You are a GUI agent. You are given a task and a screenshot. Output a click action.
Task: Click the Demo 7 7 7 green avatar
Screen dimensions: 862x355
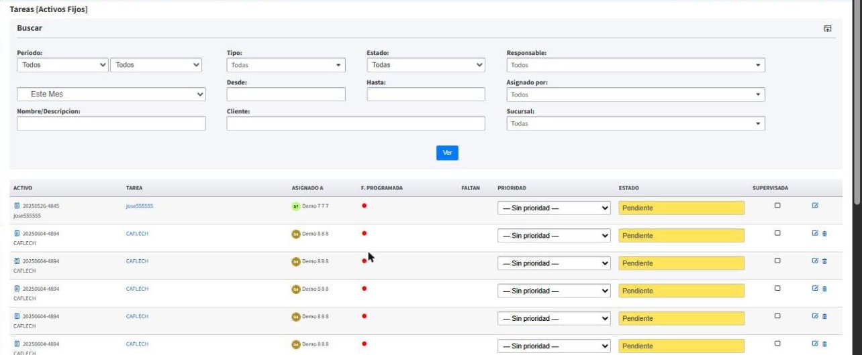[x=295, y=206]
